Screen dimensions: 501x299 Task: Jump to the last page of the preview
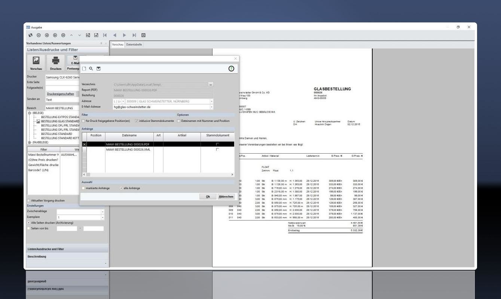pyautogui.click(x=135, y=36)
